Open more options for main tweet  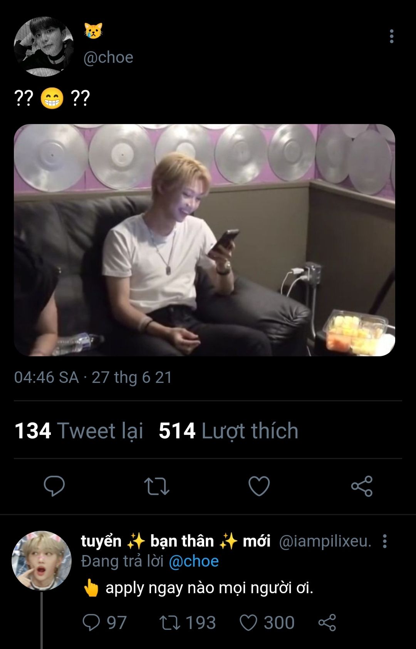(391, 36)
